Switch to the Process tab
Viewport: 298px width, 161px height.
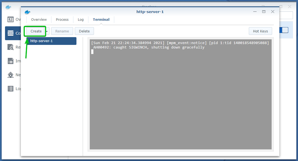[x=62, y=19]
